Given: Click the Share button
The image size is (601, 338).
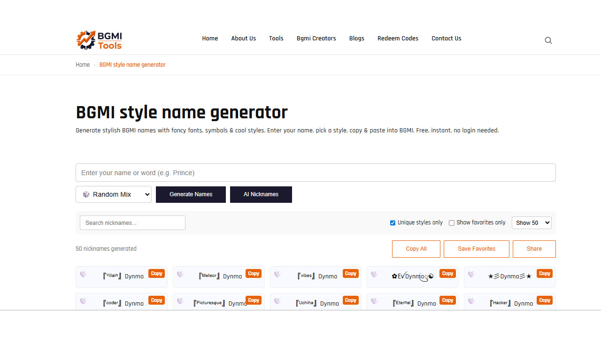Looking at the screenshot, I should (534, 249).
